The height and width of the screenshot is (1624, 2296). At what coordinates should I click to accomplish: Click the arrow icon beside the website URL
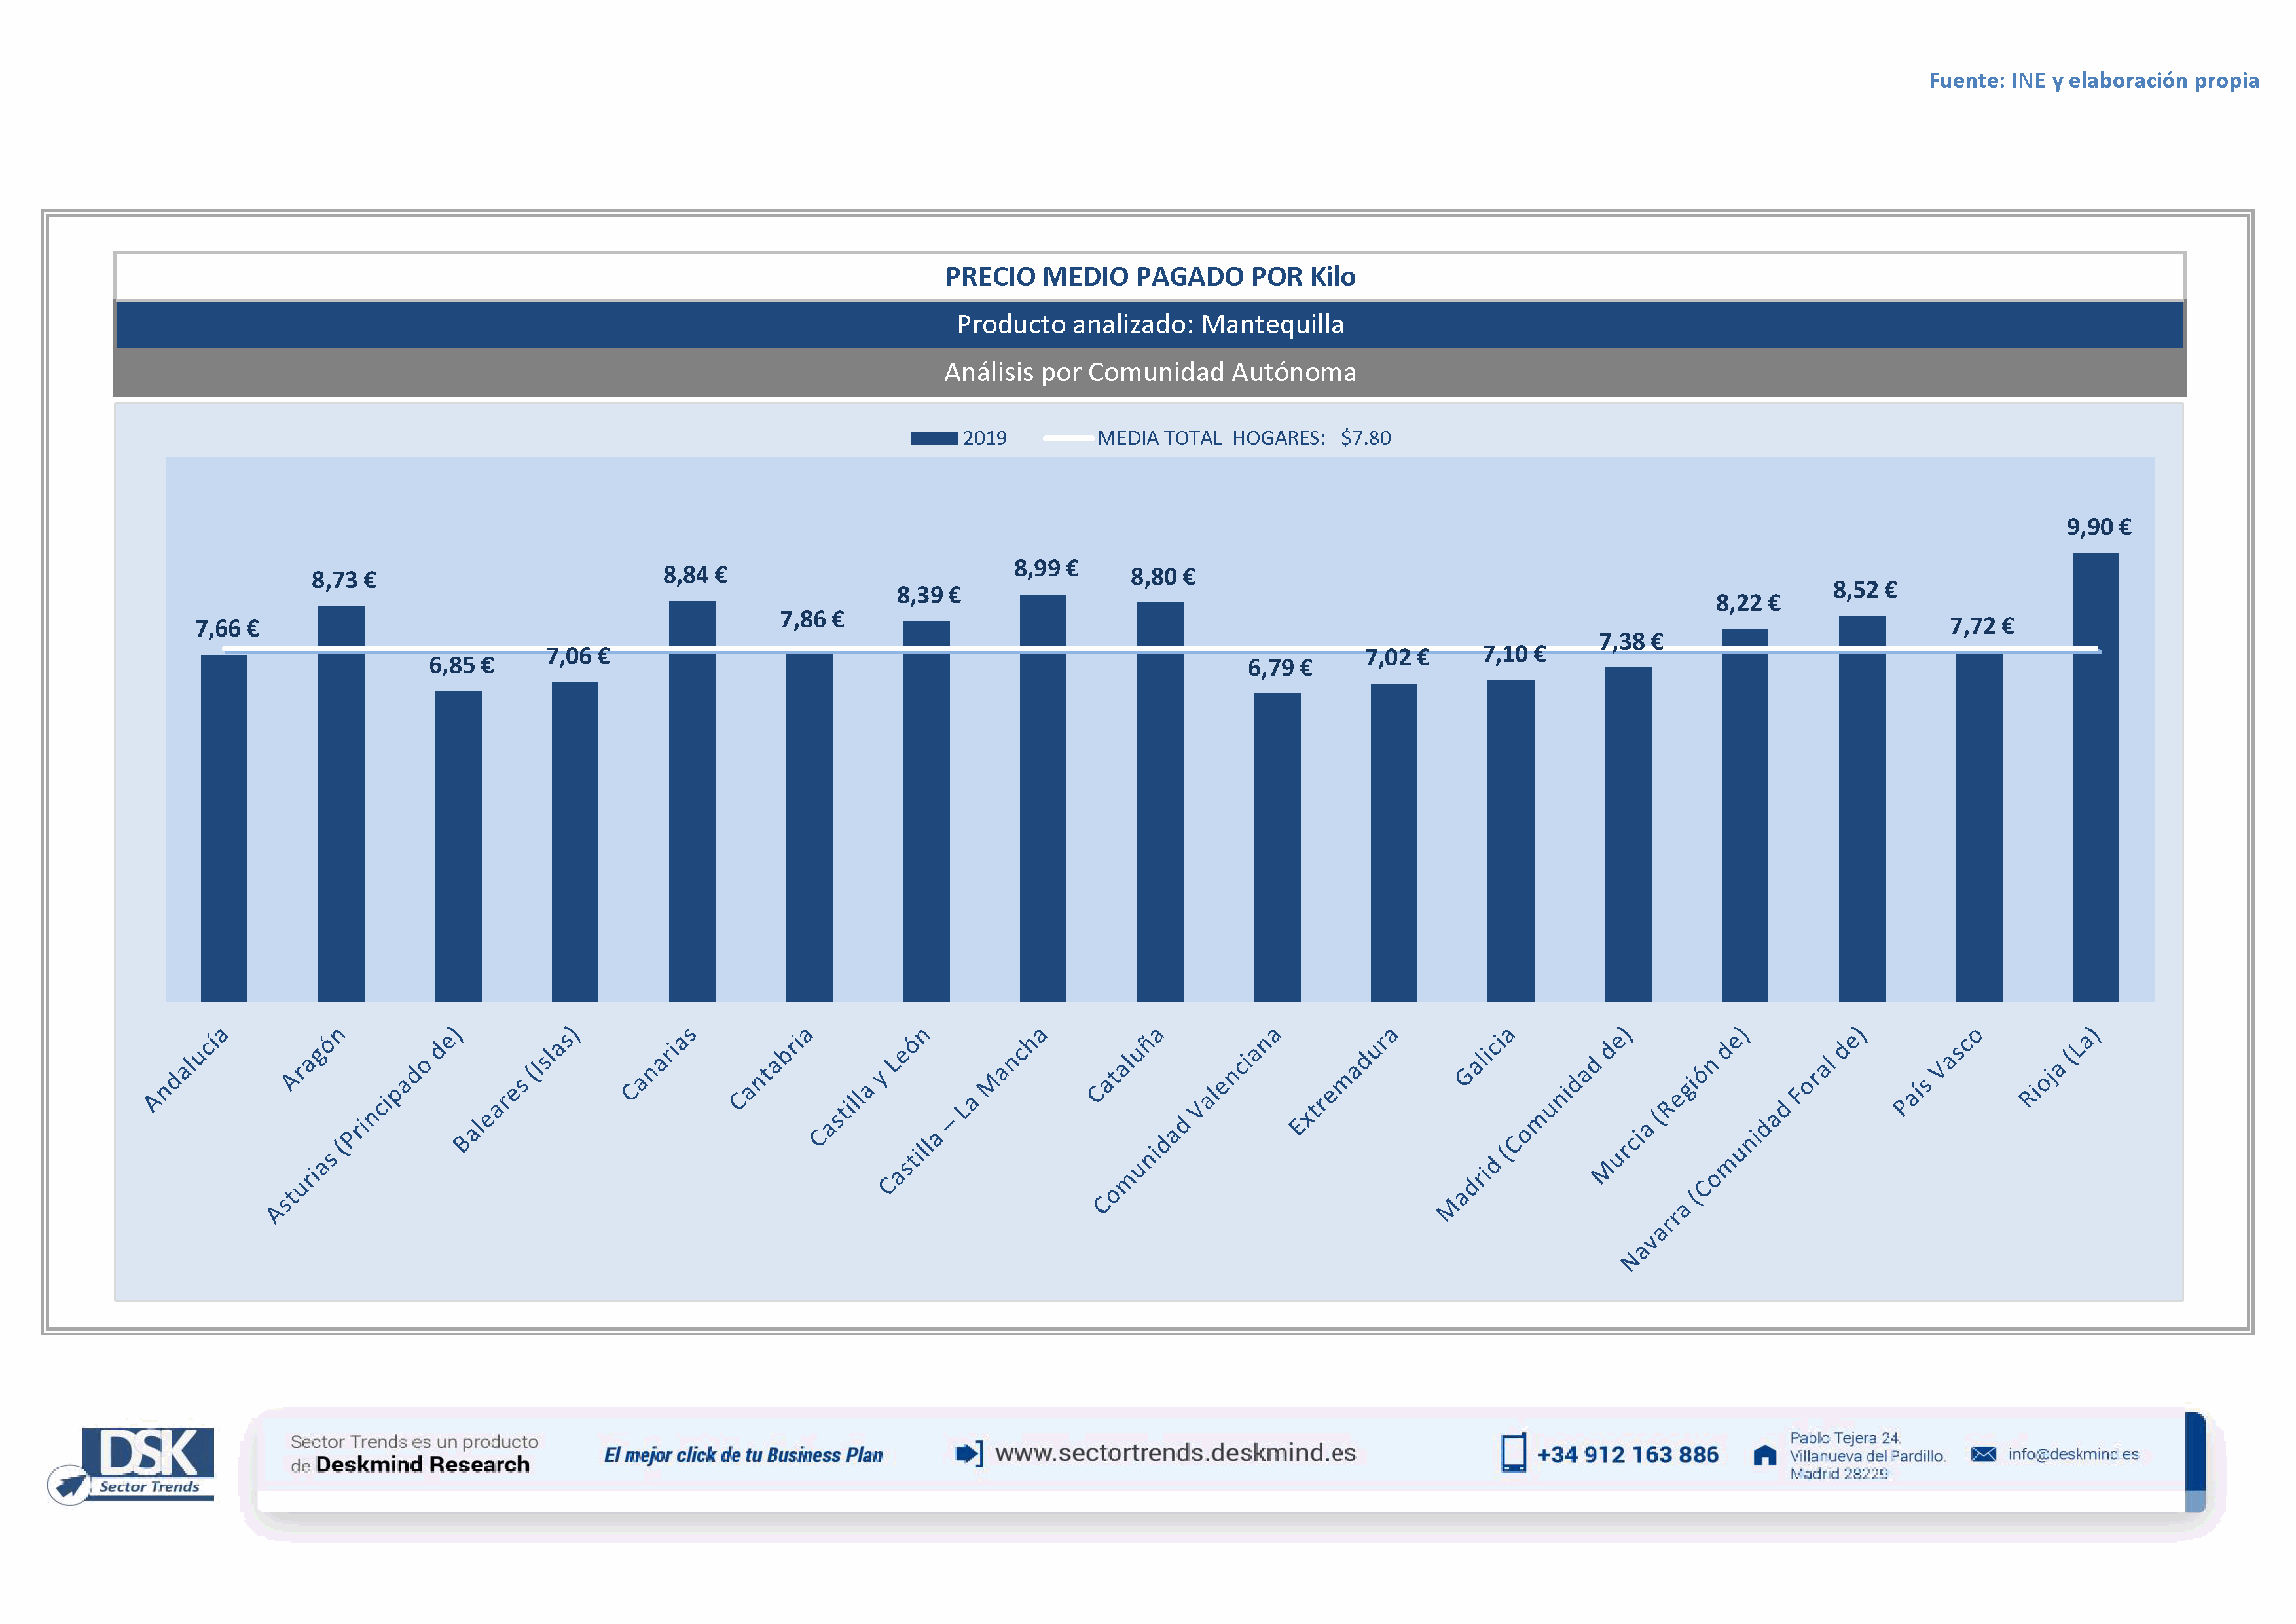(x=968, y=1453)
